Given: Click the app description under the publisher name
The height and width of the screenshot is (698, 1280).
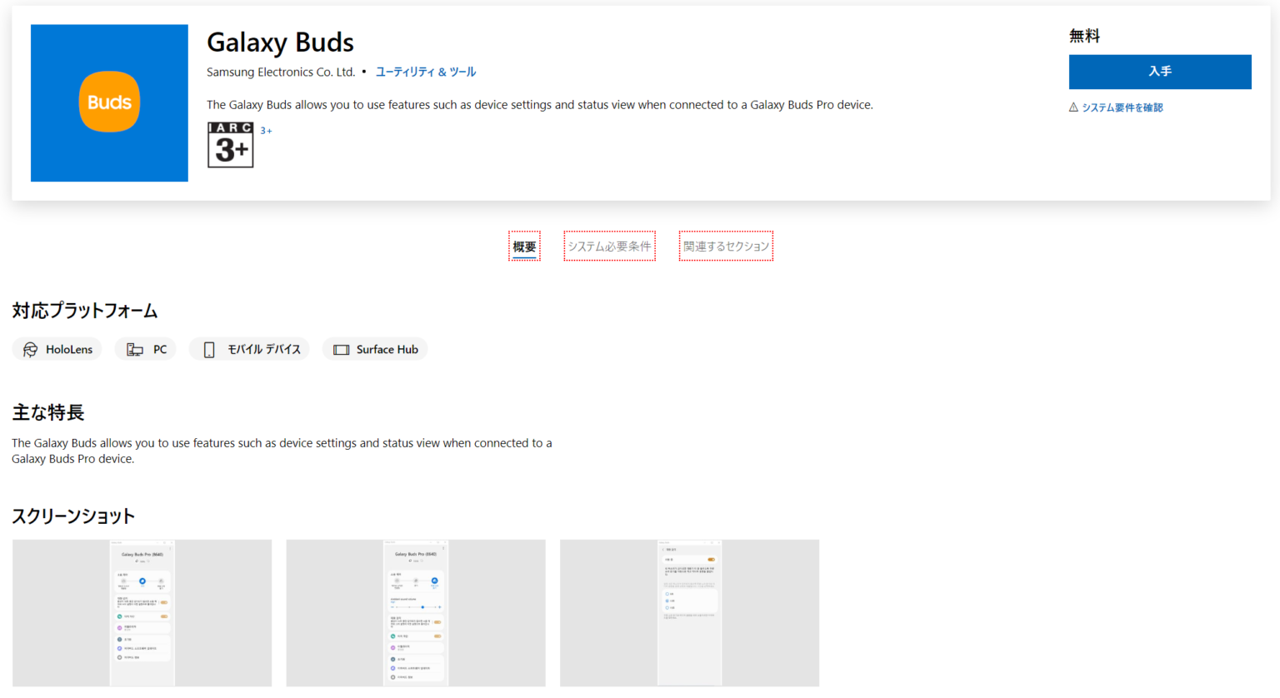Looking at the screenshot, I should (x=540, y=105).
